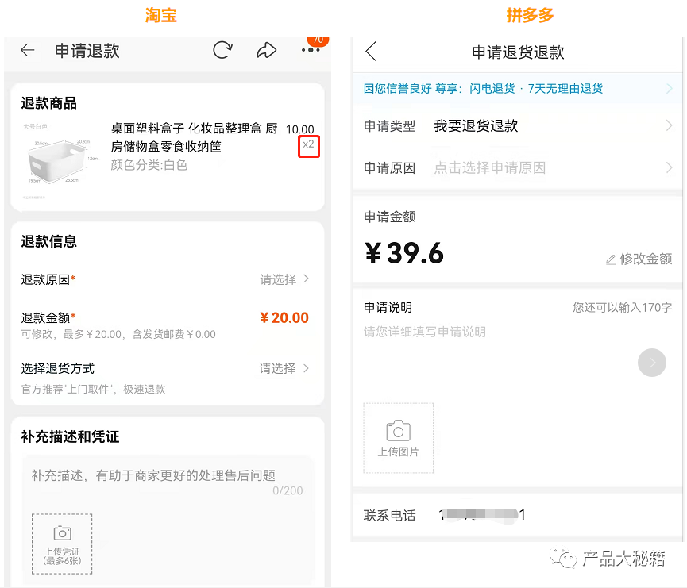This screenshot has width=687, height=588.
Task: Click the 上传凭证 camera upload icon
Action: 61,544
